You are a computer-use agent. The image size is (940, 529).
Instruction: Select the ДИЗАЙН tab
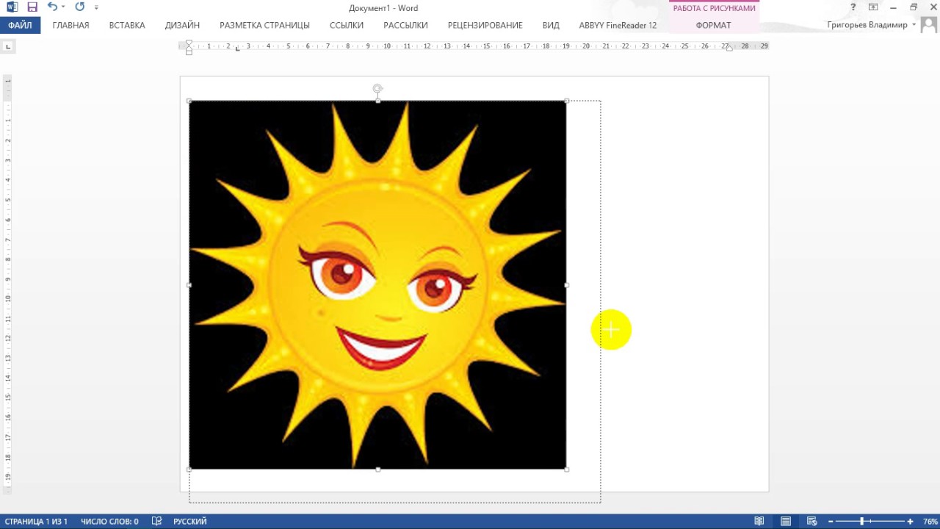click(x=183, y=25)
